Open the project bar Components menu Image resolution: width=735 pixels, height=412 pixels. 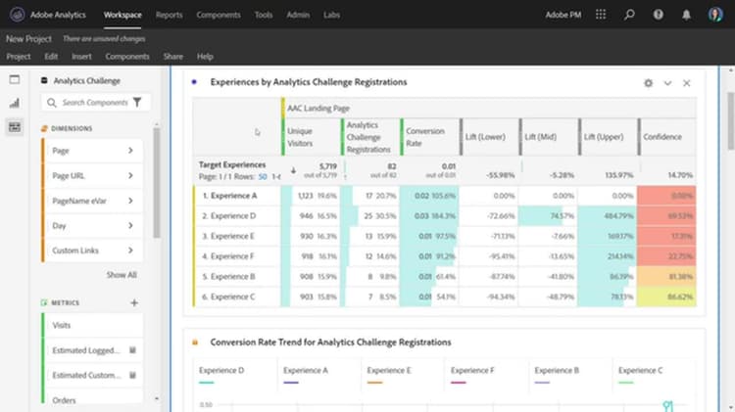click(x=127, y=56)
